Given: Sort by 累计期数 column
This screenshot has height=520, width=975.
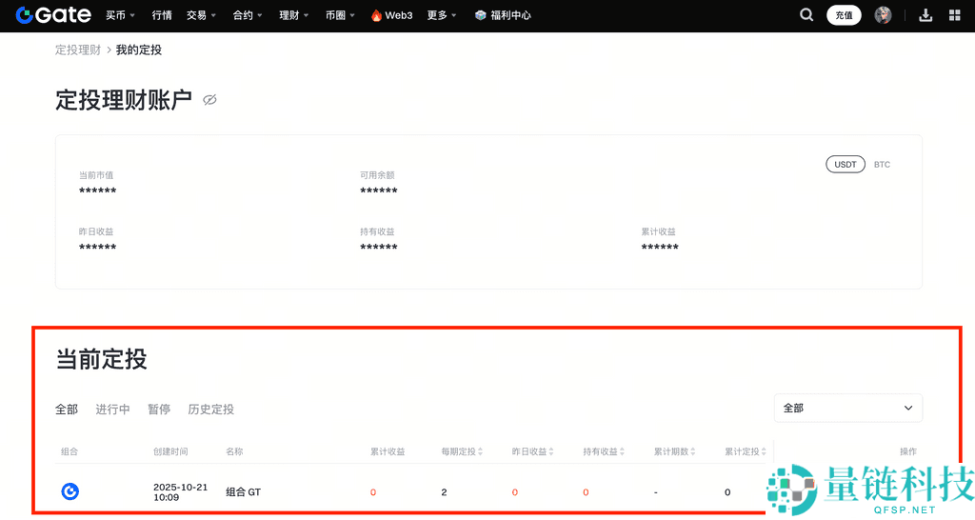Looking at the screenshot, I should coord(674,451).
